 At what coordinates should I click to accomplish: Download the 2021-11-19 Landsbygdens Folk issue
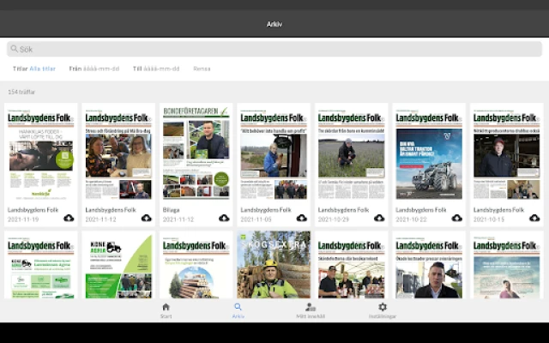(x=69, y=218)
